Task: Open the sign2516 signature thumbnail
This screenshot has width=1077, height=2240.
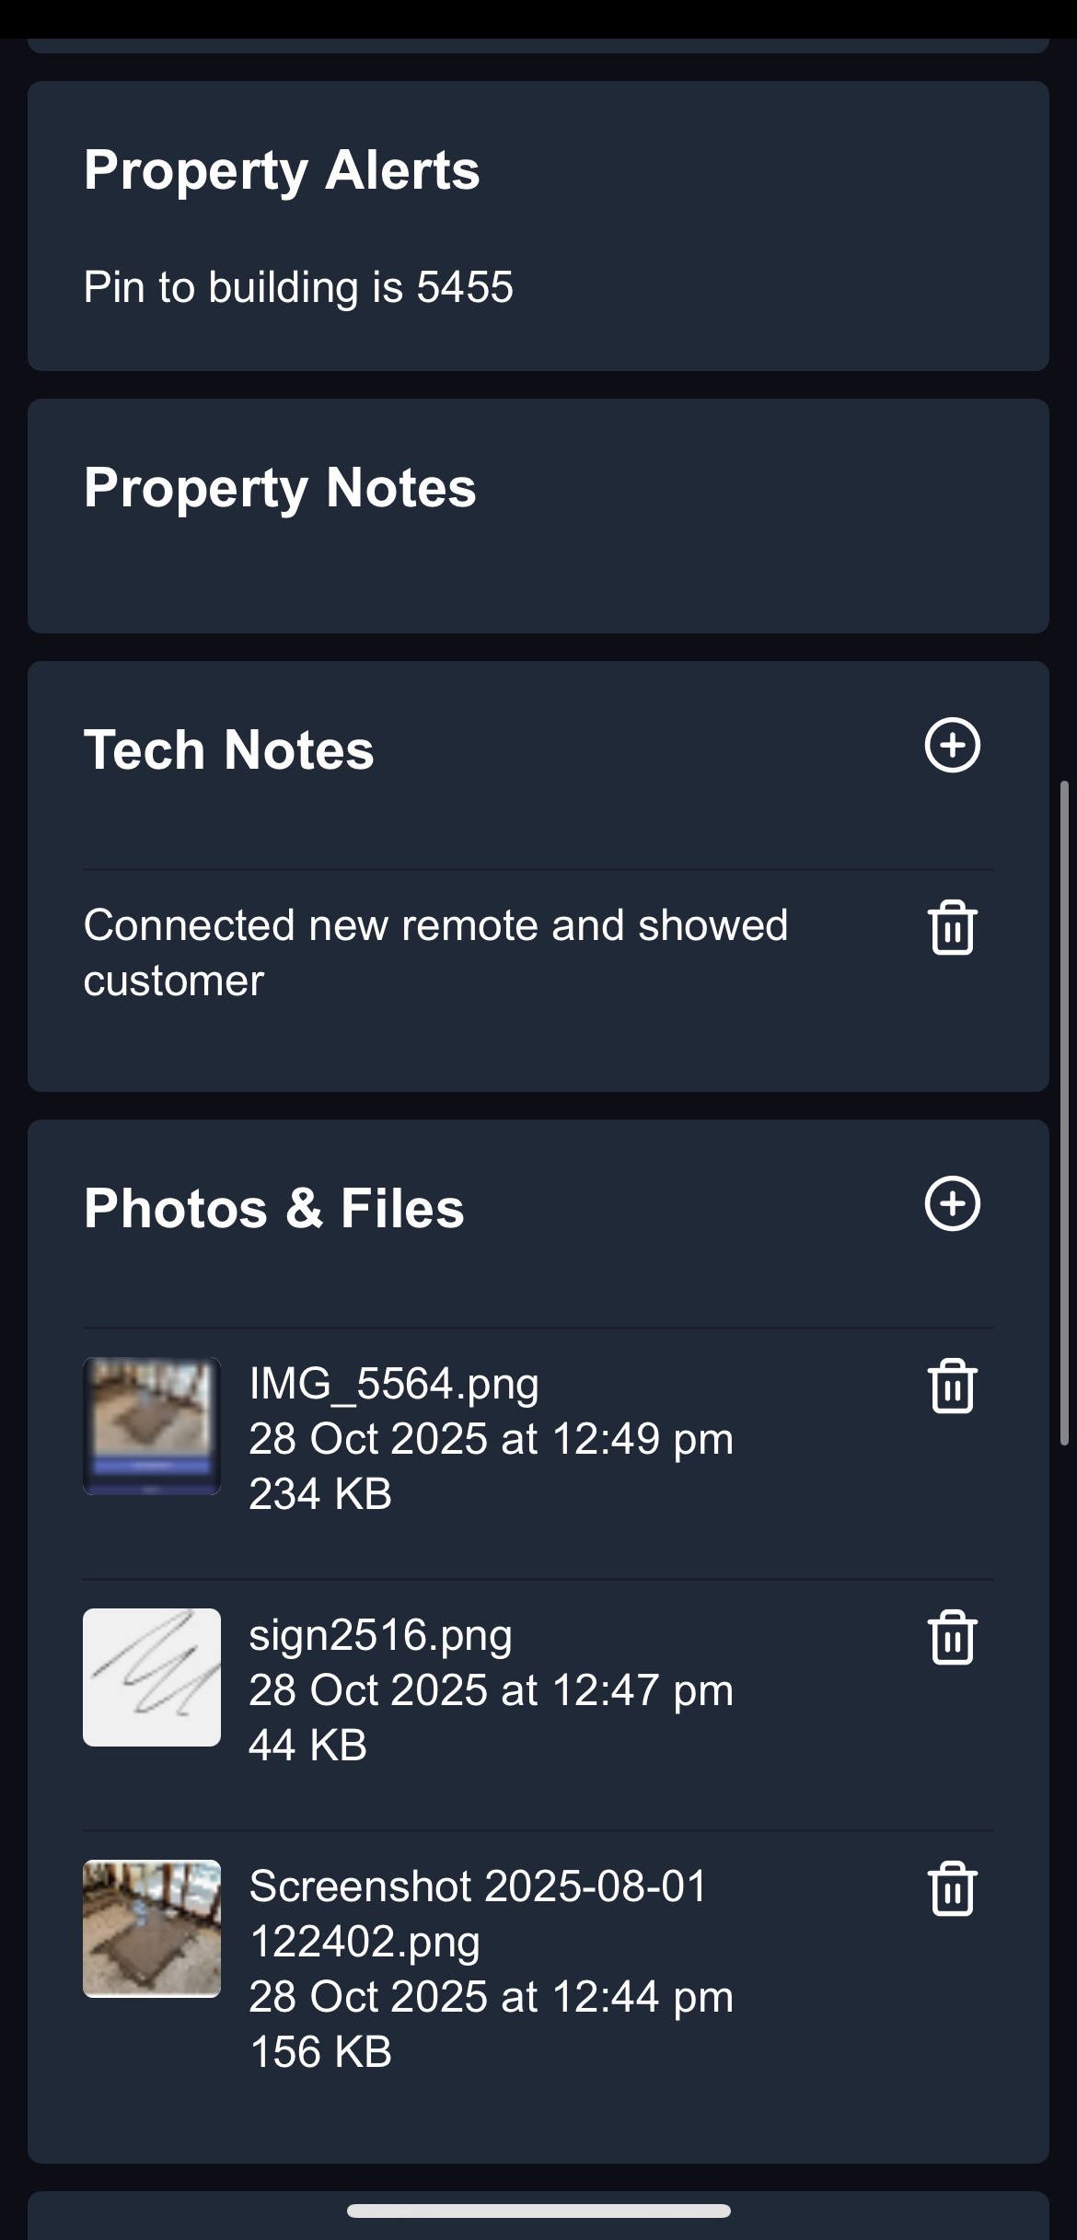Action: 152,1677
